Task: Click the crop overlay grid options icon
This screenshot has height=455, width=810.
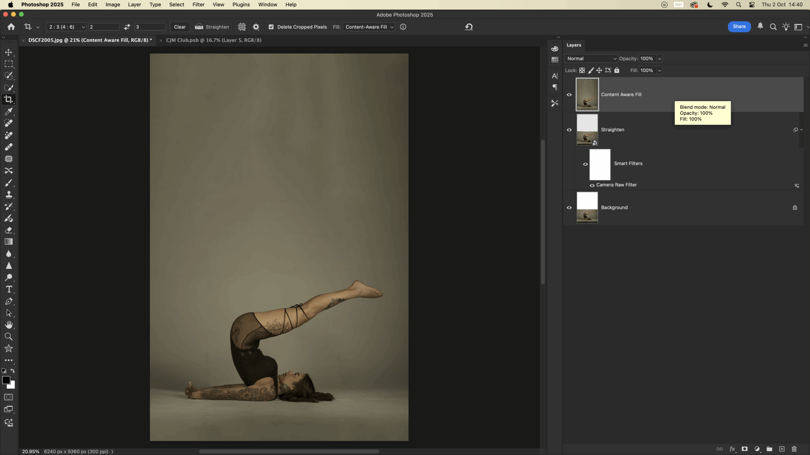Action: 242,27
